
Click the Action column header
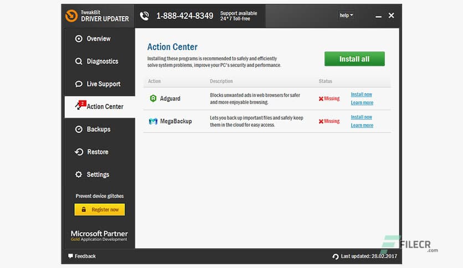point(155,81)
